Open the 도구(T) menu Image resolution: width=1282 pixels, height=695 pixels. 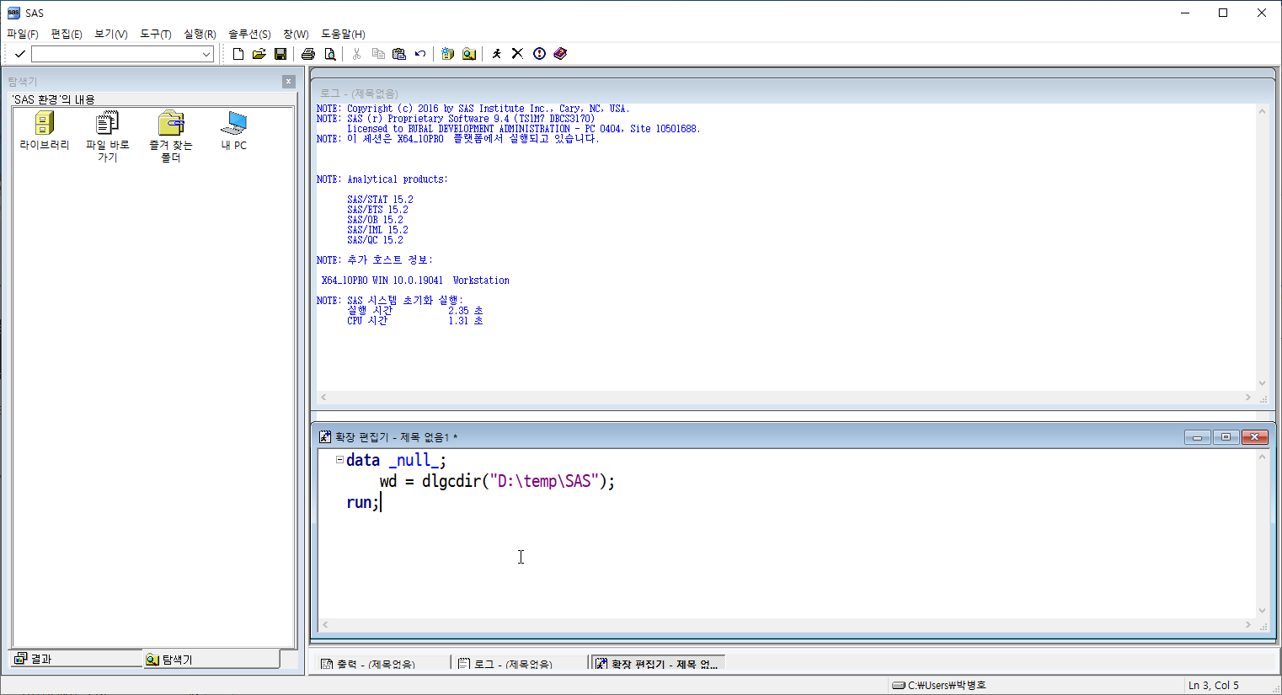pos(156,34)
